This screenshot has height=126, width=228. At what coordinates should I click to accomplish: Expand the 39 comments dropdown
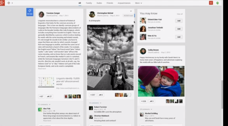coord(146,109)
